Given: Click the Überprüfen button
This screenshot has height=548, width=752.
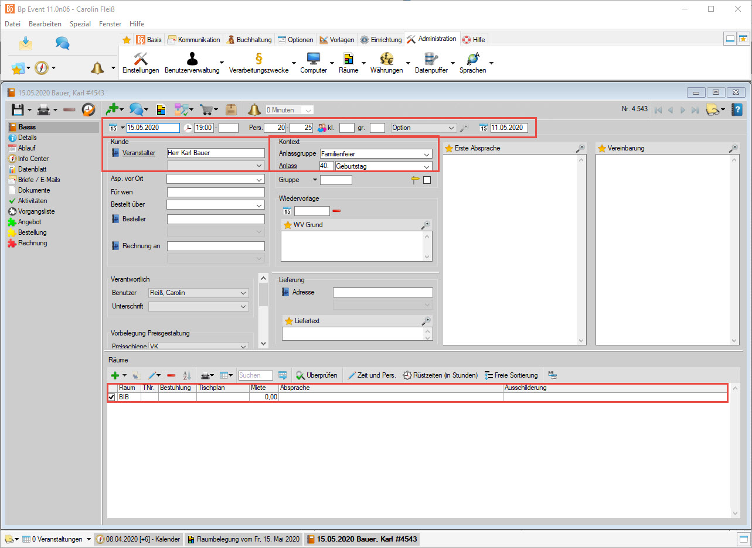Looking at the screenshot, I should pyautogui.click(x=317, y=375).
